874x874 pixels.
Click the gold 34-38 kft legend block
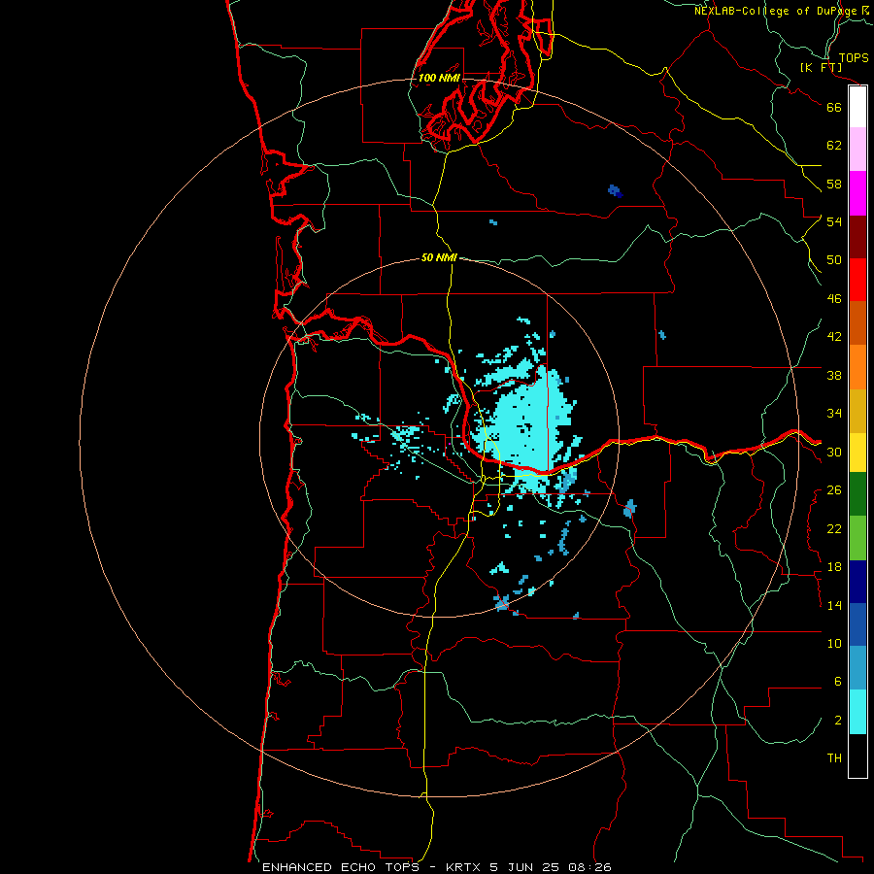pos(857,412)
